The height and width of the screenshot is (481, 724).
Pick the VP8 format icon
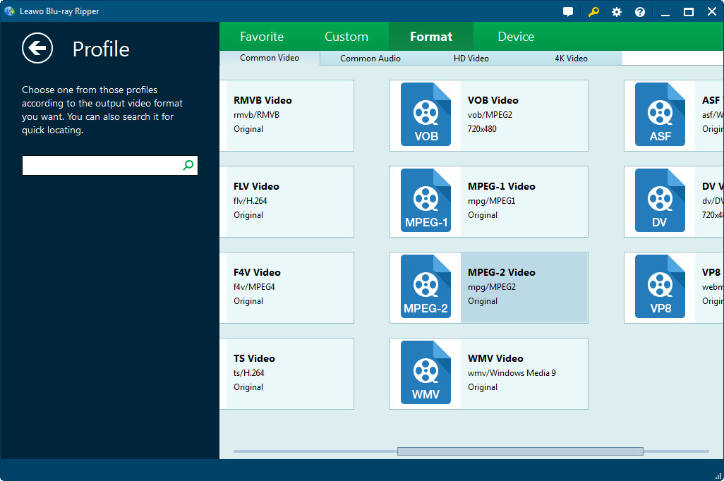660,287
